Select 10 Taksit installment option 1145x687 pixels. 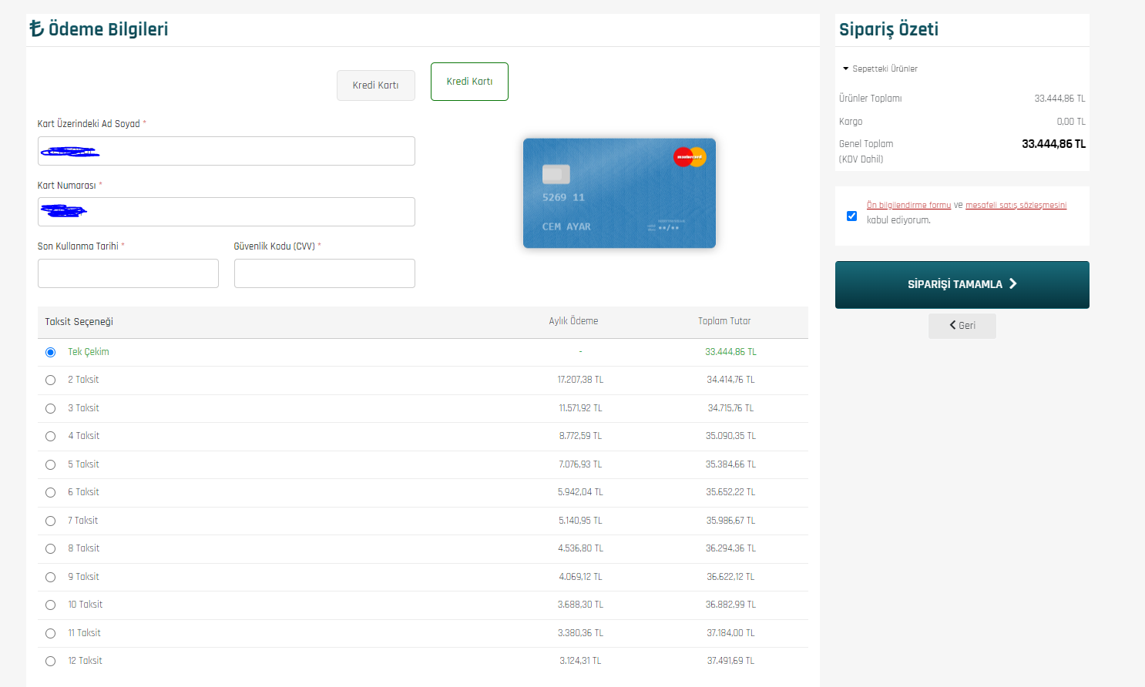click(50, 605)
